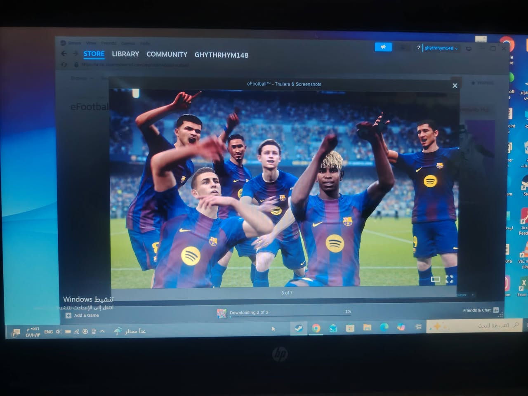
Task: Open the View menu in Steam
Action: click(91, 43)
